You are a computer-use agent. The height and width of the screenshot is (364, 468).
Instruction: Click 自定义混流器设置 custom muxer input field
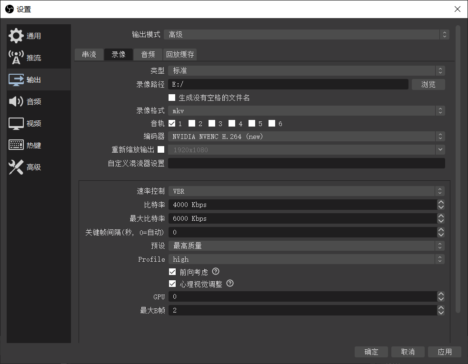[307, 163]
